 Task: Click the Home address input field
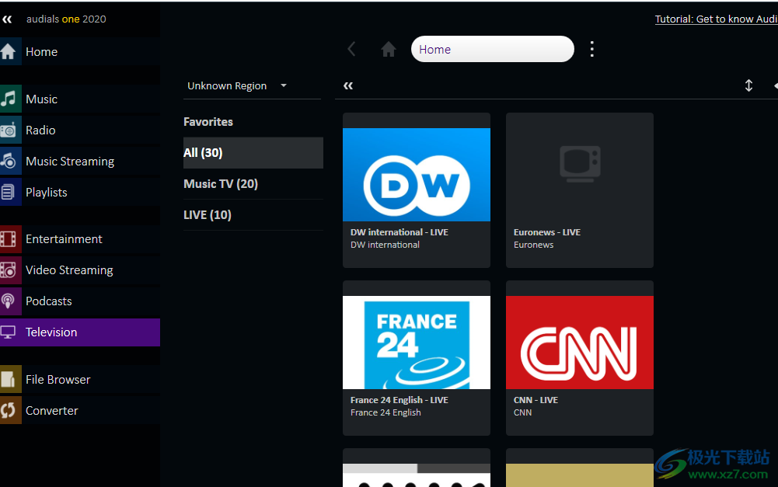pyautogui.click(x=493, y=49)
